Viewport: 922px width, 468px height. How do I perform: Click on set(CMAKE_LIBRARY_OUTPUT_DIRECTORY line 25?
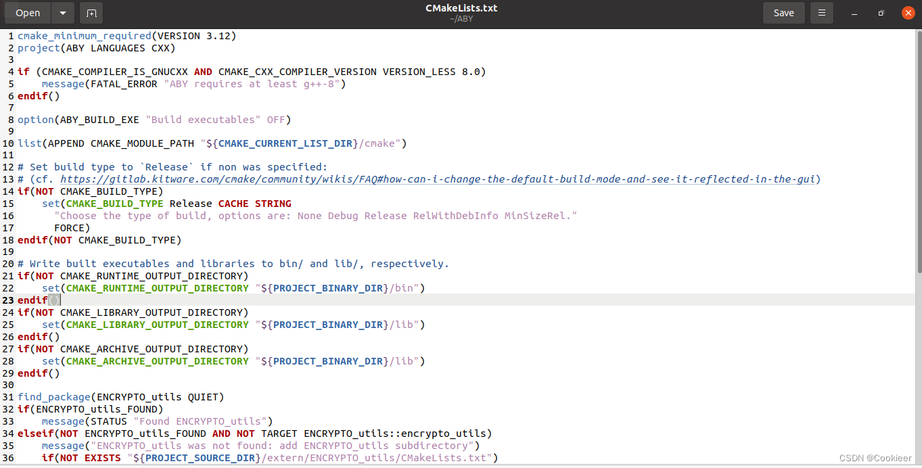[233, 325]
